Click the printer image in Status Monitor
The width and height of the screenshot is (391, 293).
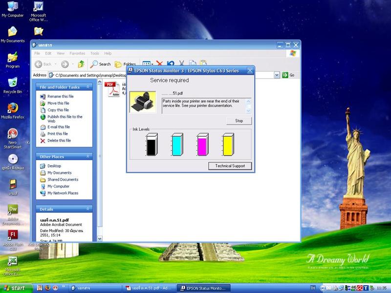pos(143,102)
